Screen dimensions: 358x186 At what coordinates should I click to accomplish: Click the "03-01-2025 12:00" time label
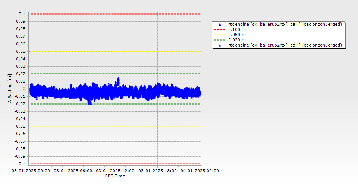115,171
